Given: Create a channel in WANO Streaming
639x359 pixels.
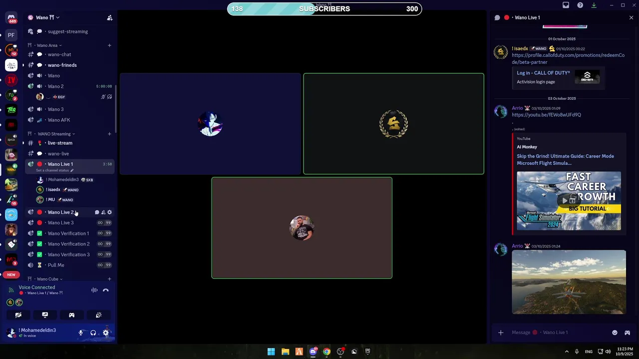Looking at the screenshot, I should pos(109,134).
